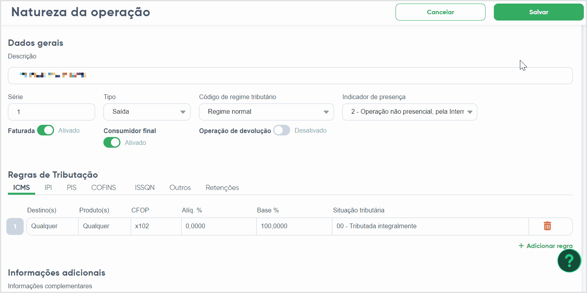The width and height of the screenshot is (587, 293).
Task: Switch to the Retenções tab
Action: 222,188
